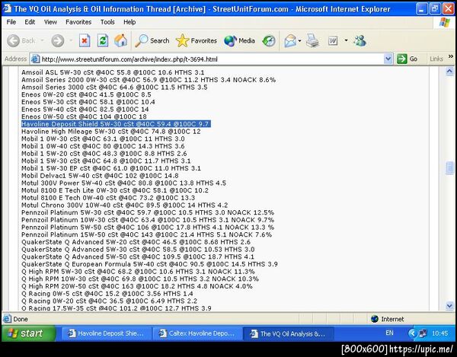
Task: Click the Forward navigation arrow
Action: click(57, 41)
